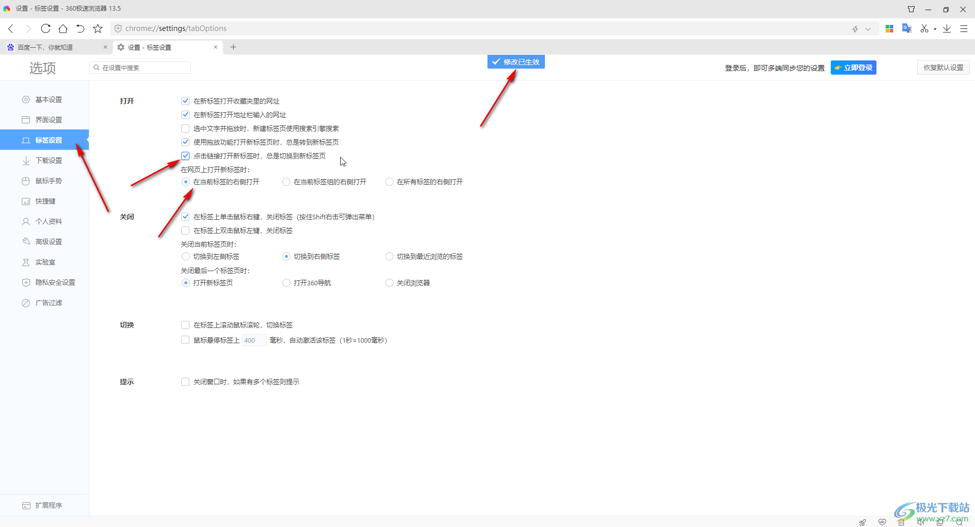Click the 立即登录 button

pyautogui.click(x=854, y=68)
